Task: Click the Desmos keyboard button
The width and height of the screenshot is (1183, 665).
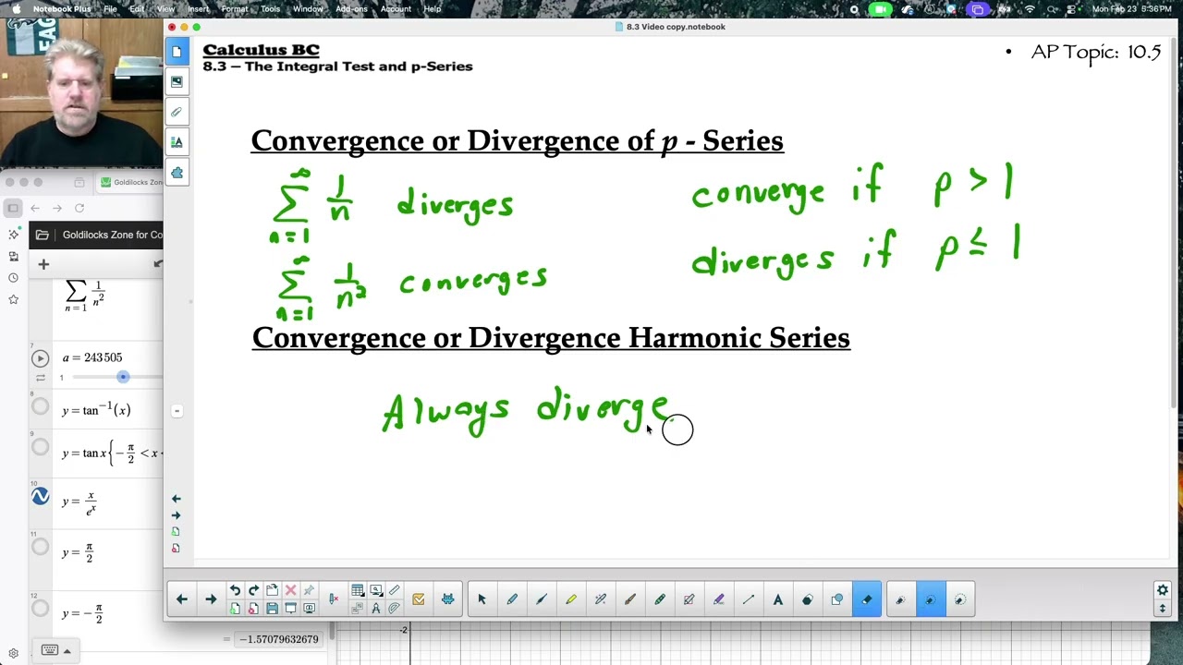Action: (50, 650)
